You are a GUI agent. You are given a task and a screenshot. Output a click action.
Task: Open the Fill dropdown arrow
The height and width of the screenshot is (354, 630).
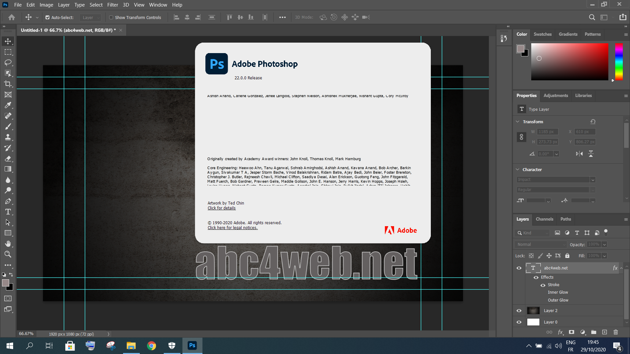click(x=604, y=256)
